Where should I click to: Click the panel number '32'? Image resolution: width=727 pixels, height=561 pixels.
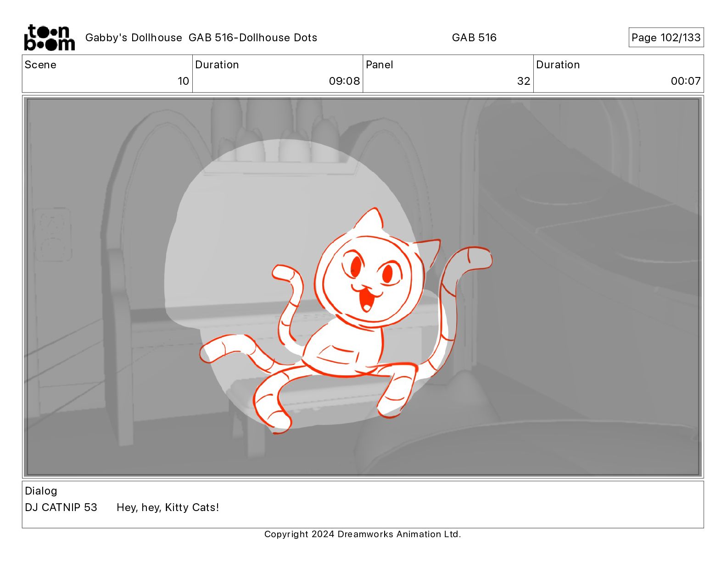(524, 81)
